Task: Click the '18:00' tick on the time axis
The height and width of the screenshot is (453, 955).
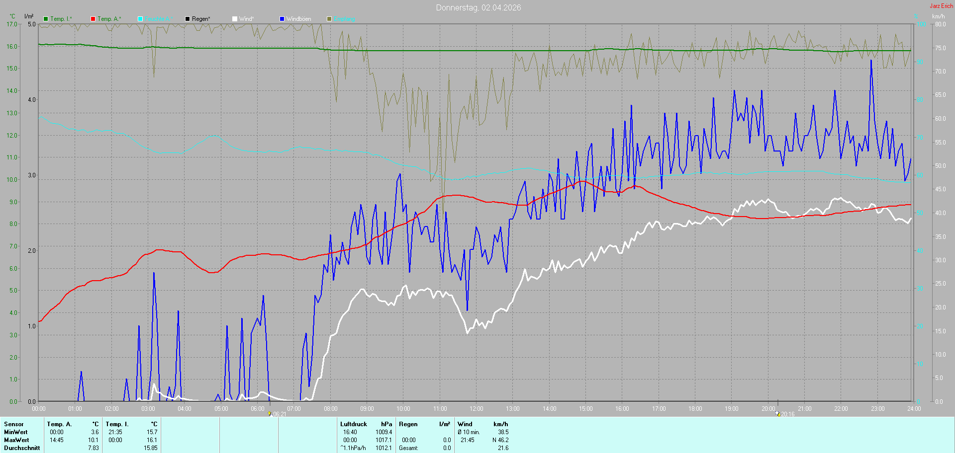Action: coord(695,409)
